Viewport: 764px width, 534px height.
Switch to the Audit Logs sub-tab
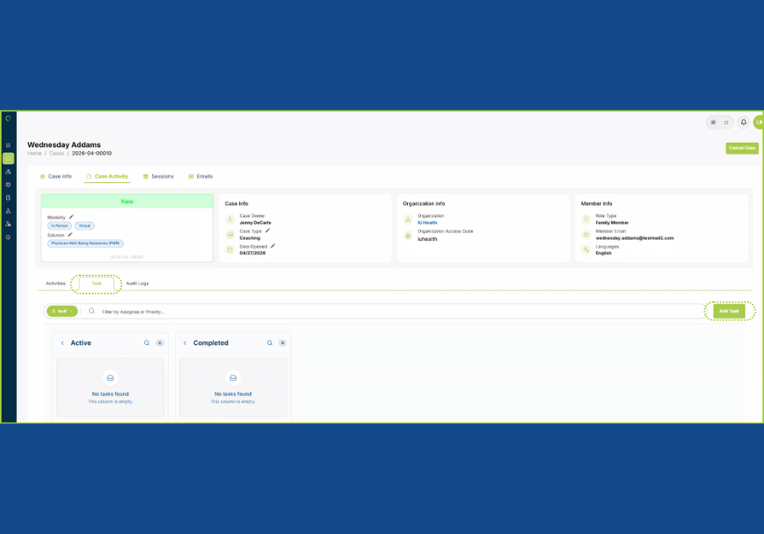point(138,284)
